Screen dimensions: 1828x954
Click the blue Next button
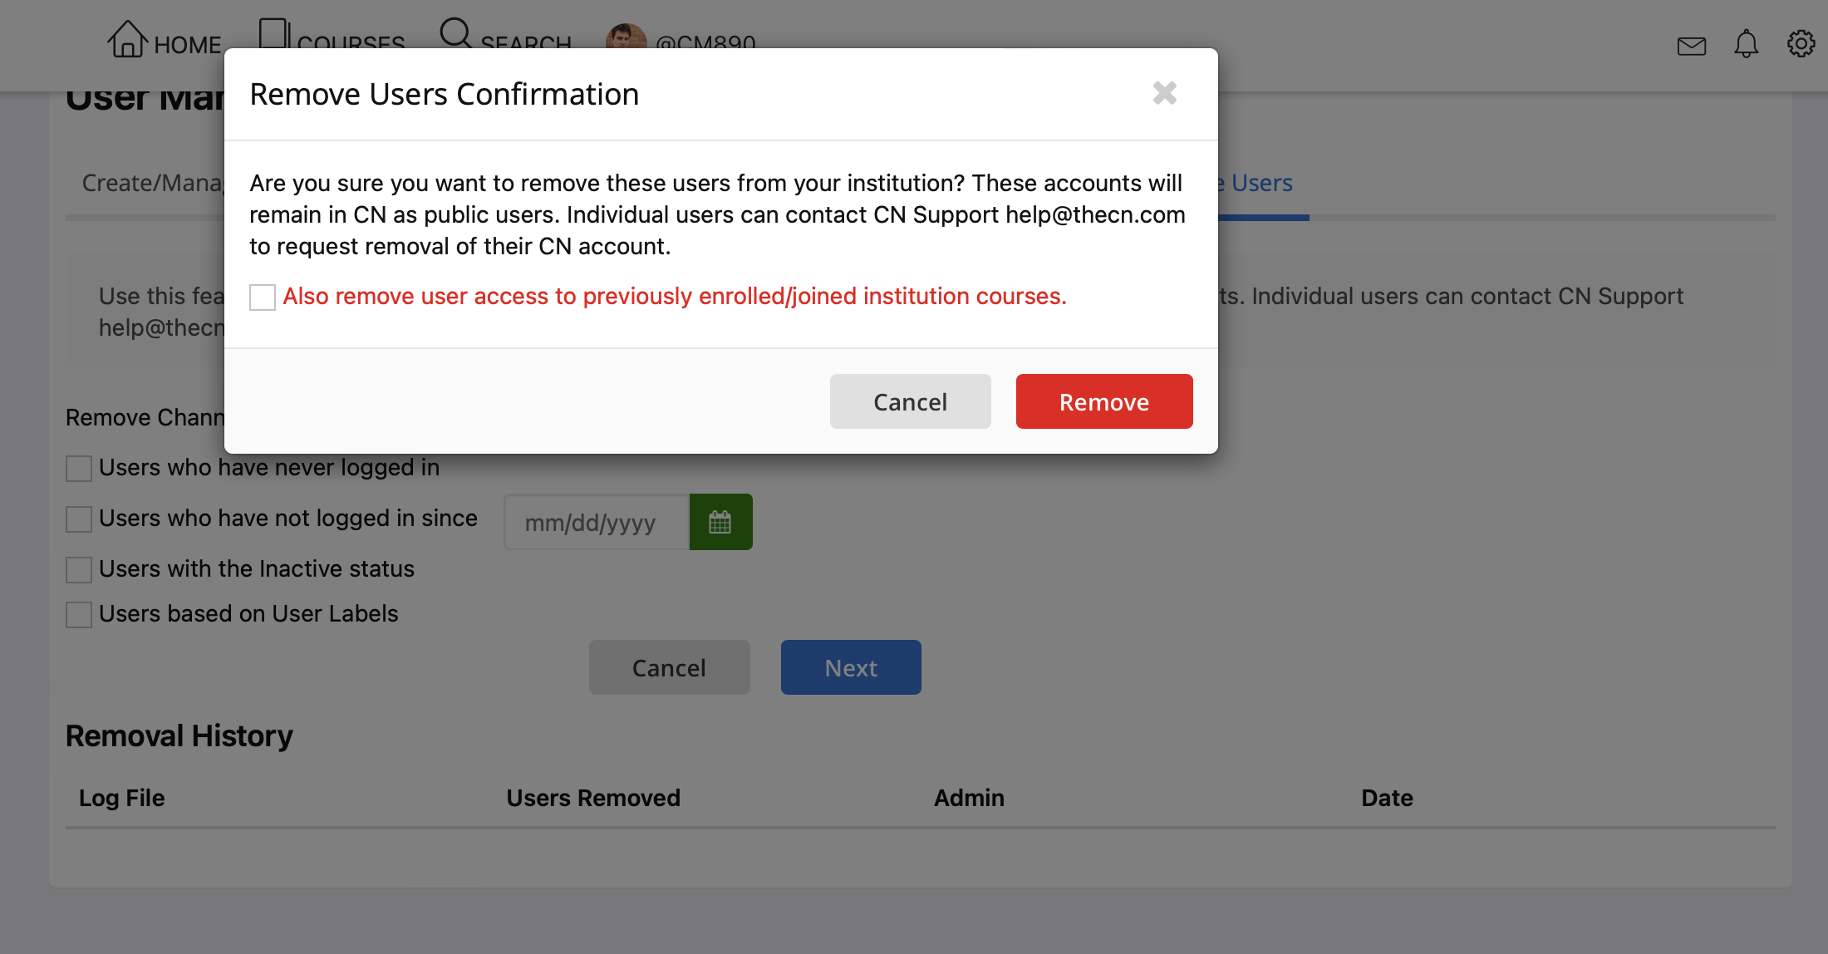851,667
